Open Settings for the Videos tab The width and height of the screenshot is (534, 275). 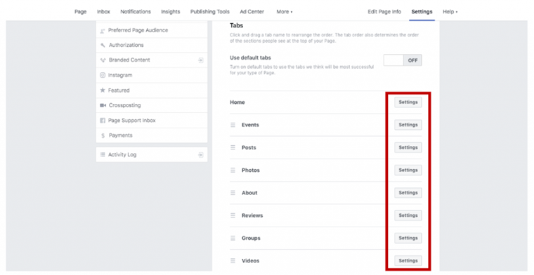[x=408, y=261]
